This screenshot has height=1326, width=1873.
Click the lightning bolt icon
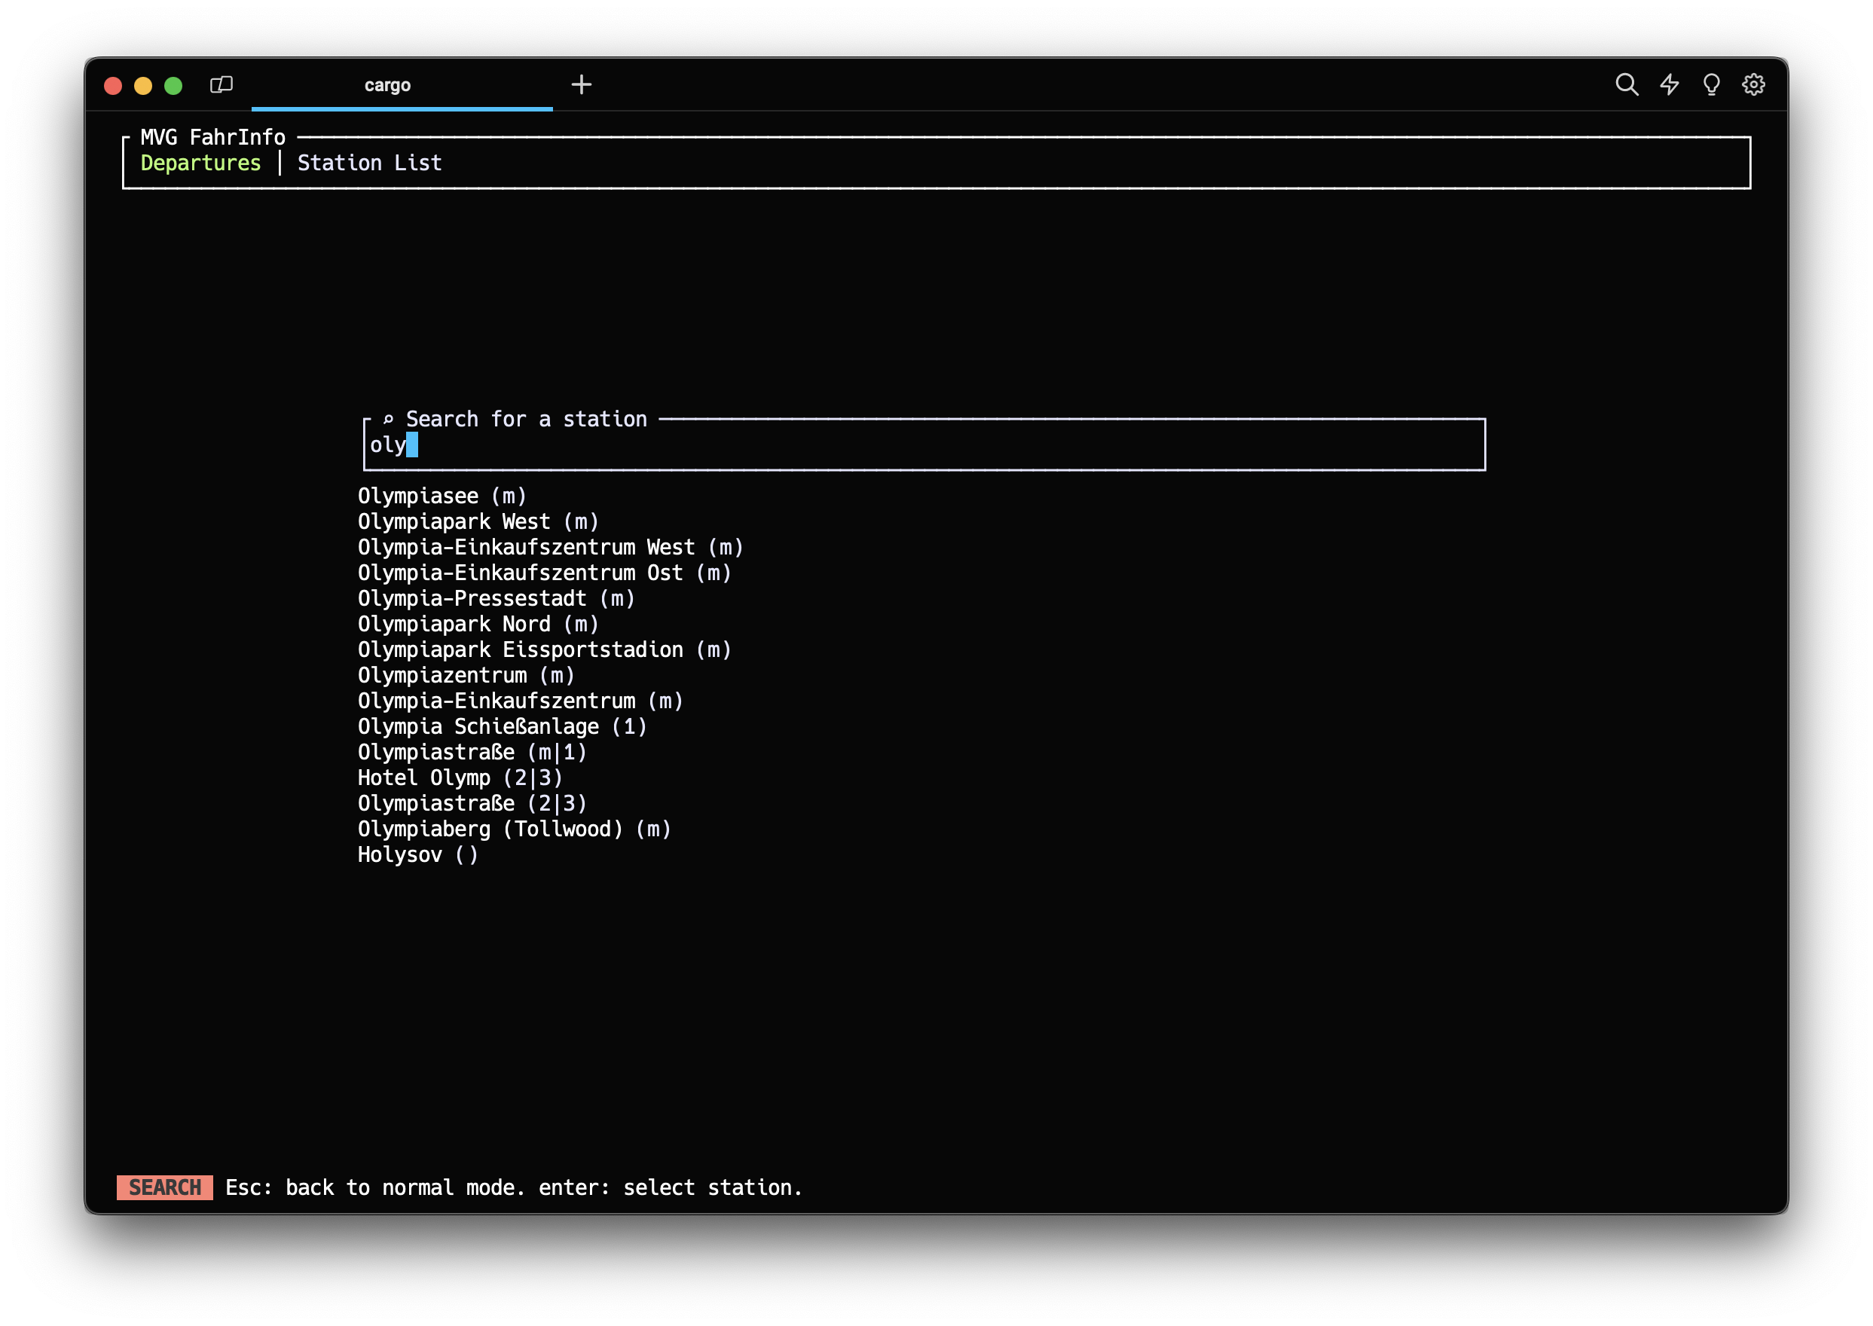click(x=1669, y=85)
